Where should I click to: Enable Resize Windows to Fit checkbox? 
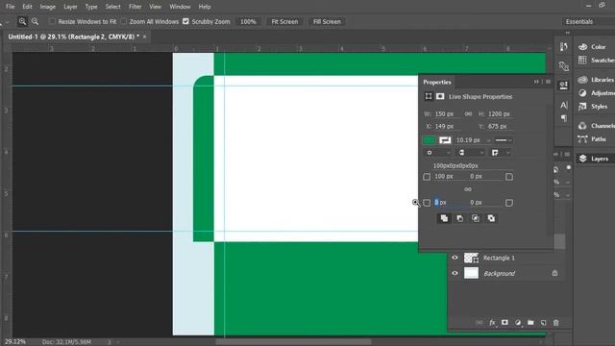tap(52, 21)
